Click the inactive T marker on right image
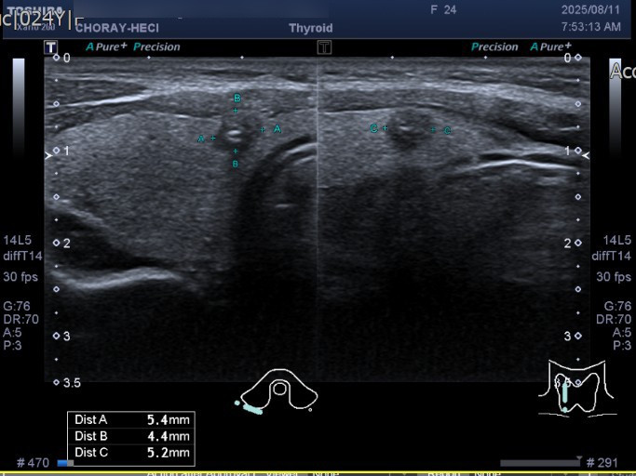Screen dimensions: 636x476 click(x=323, y=46)
